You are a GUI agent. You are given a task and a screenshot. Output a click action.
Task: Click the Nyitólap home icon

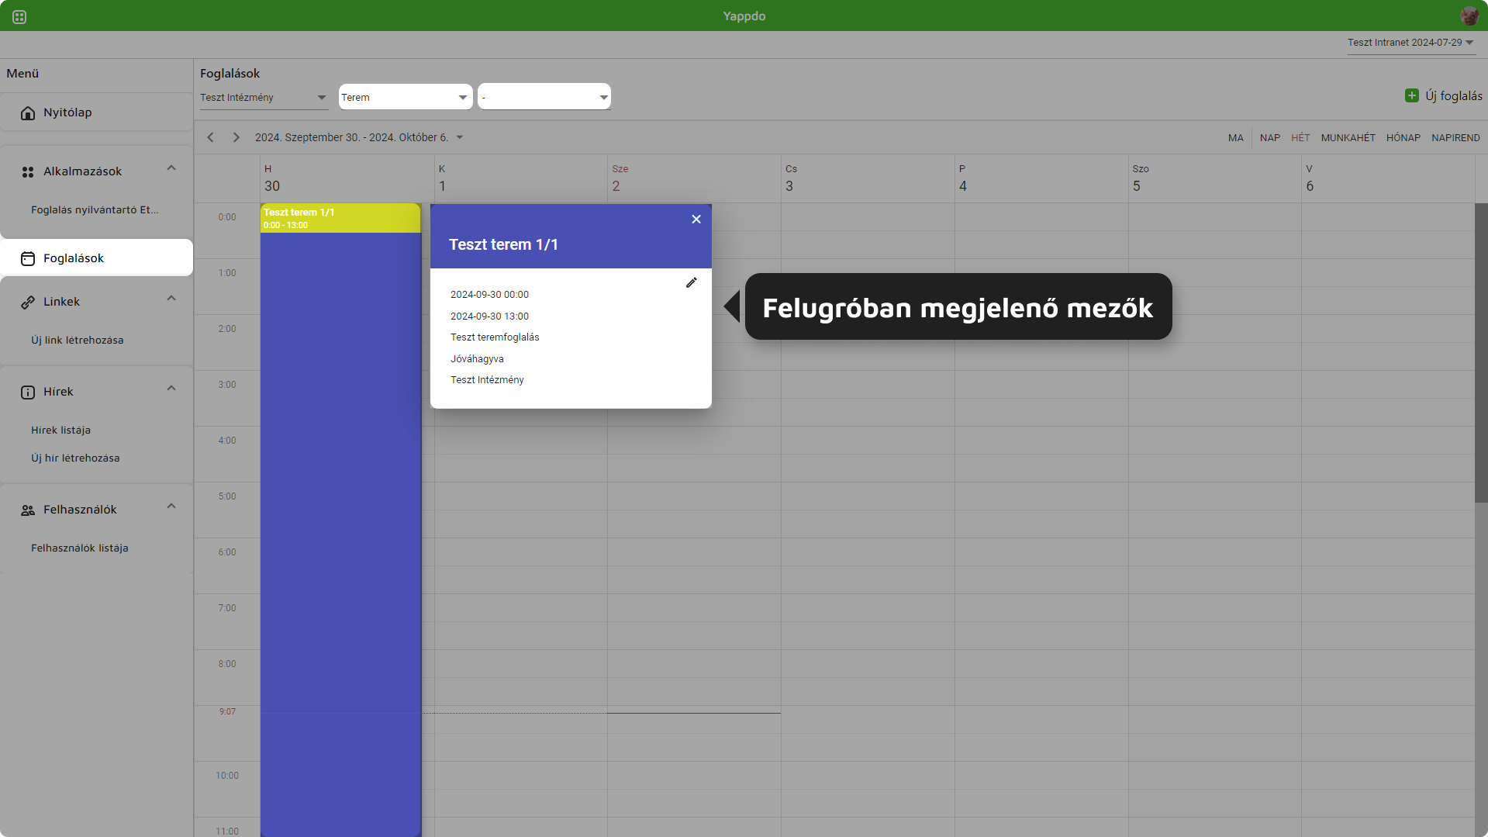[x=28, y=113]
